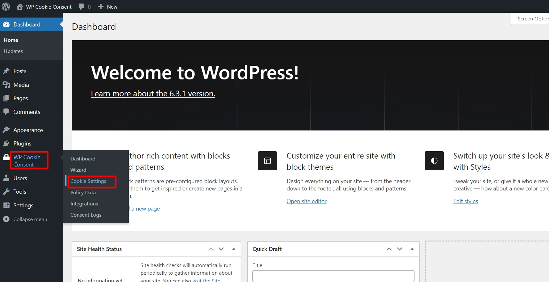The width and height of the screenshot is (549, 282).
Task: Click Learn more about the 6.3.1 version
Action: [x=153, y=93]
